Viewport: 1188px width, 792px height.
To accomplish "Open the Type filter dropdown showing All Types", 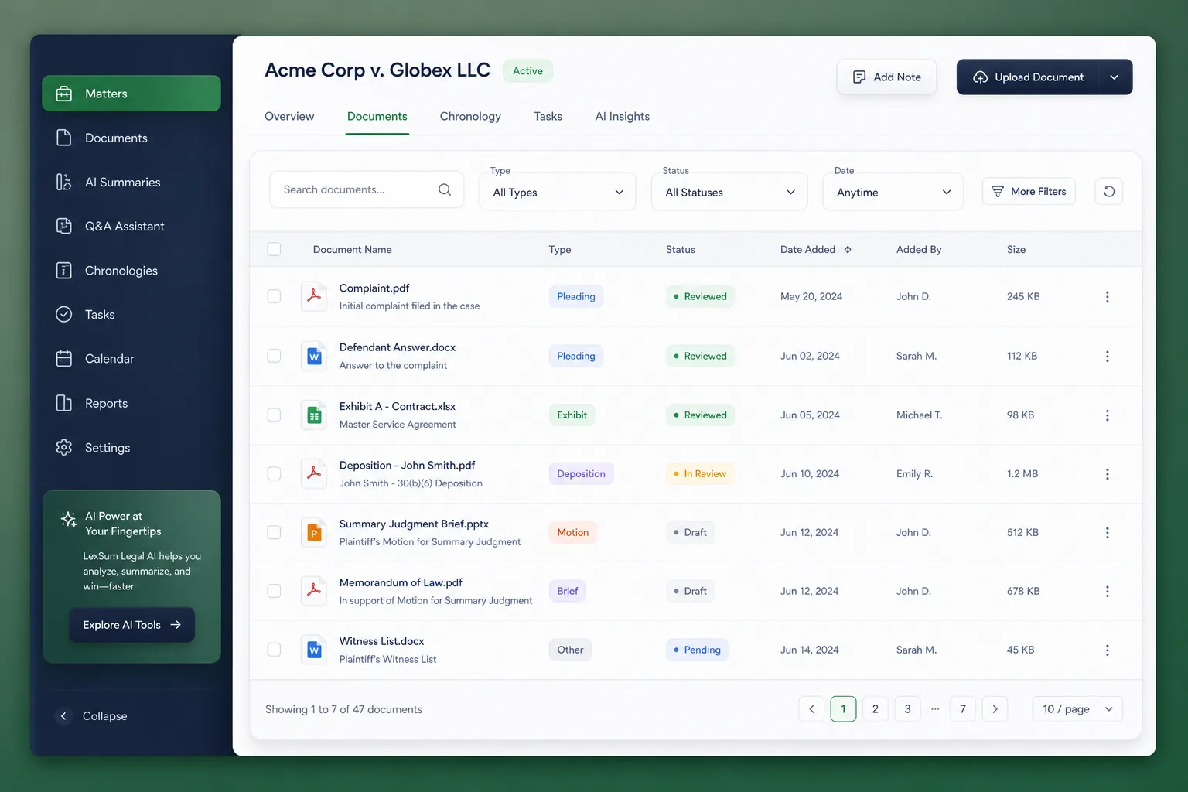I will click(558, 192).
